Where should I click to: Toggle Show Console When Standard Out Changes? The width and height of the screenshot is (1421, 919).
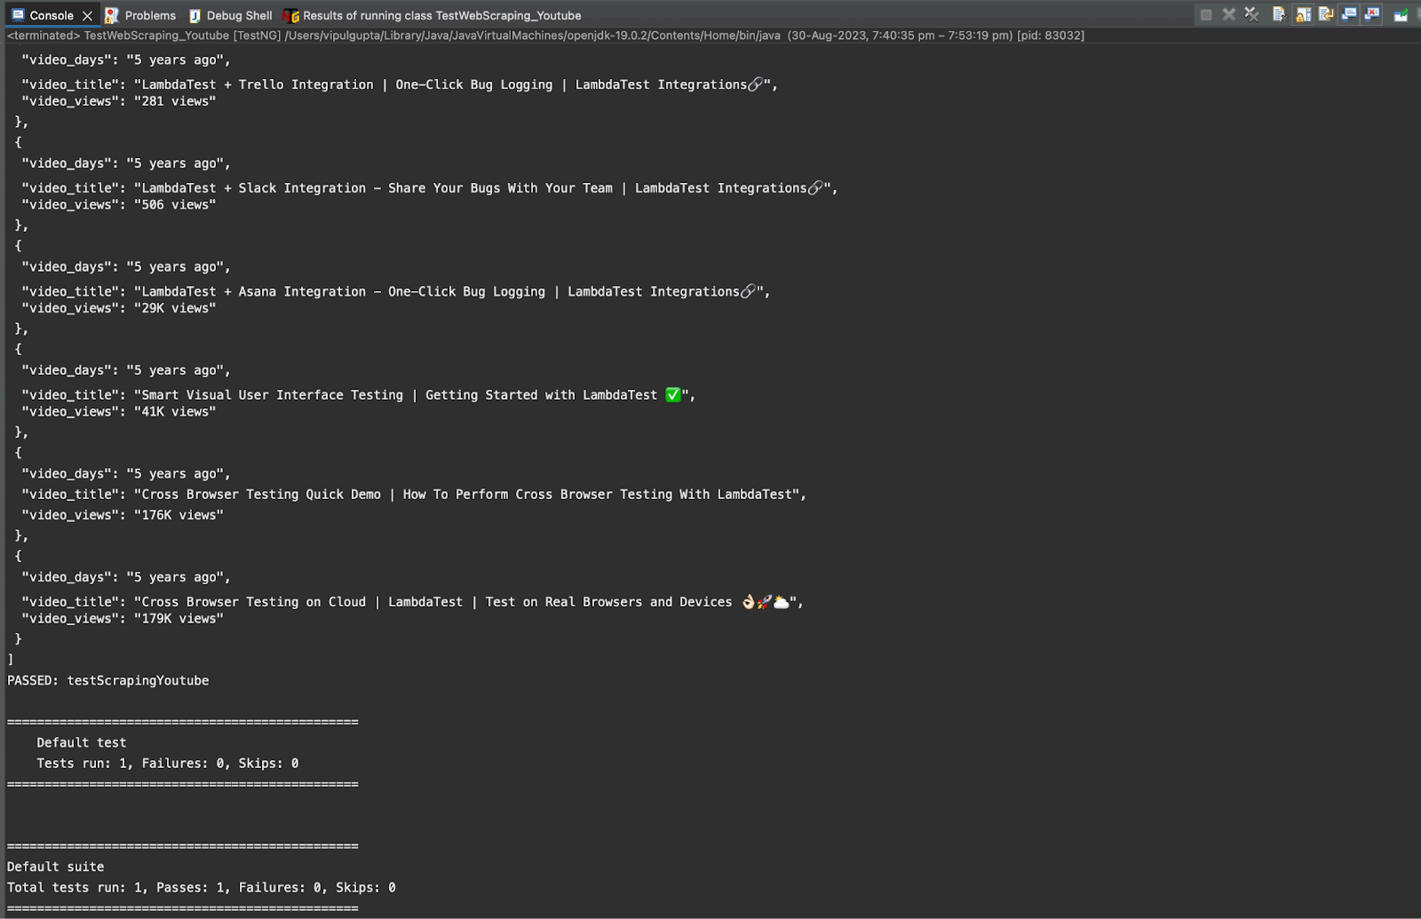1349,14
